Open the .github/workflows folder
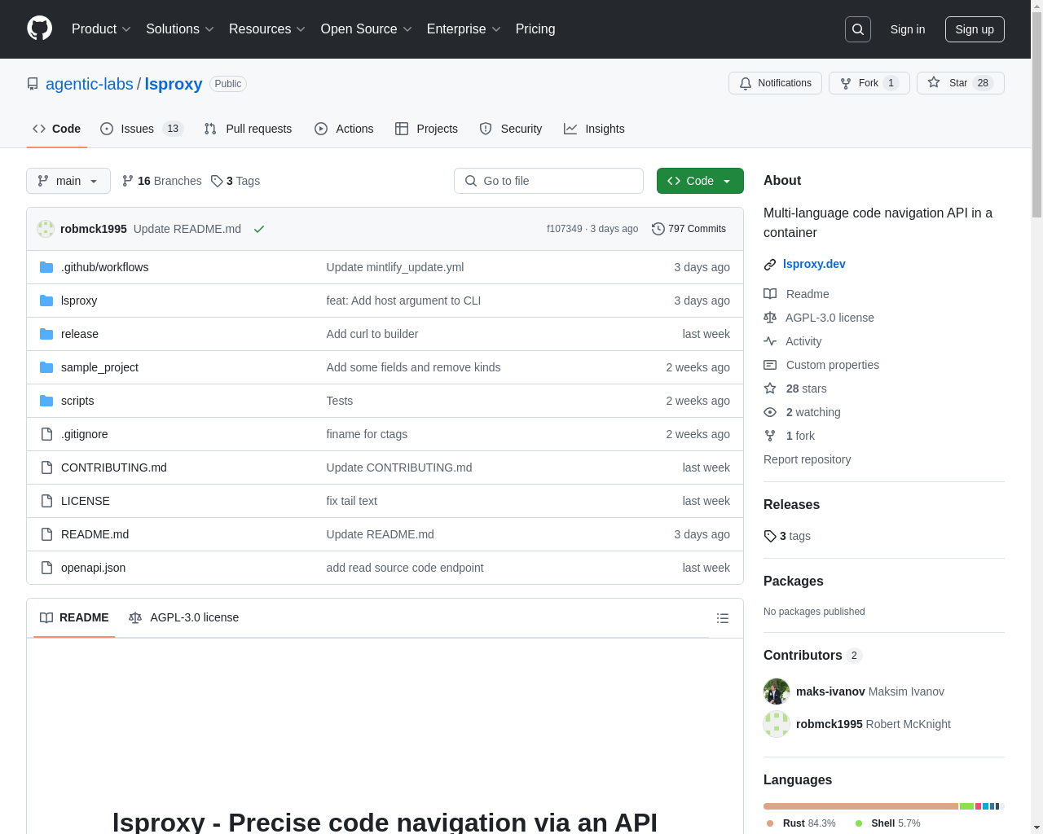This screenshot has width=1043, height=834. (x=104, y=267)
